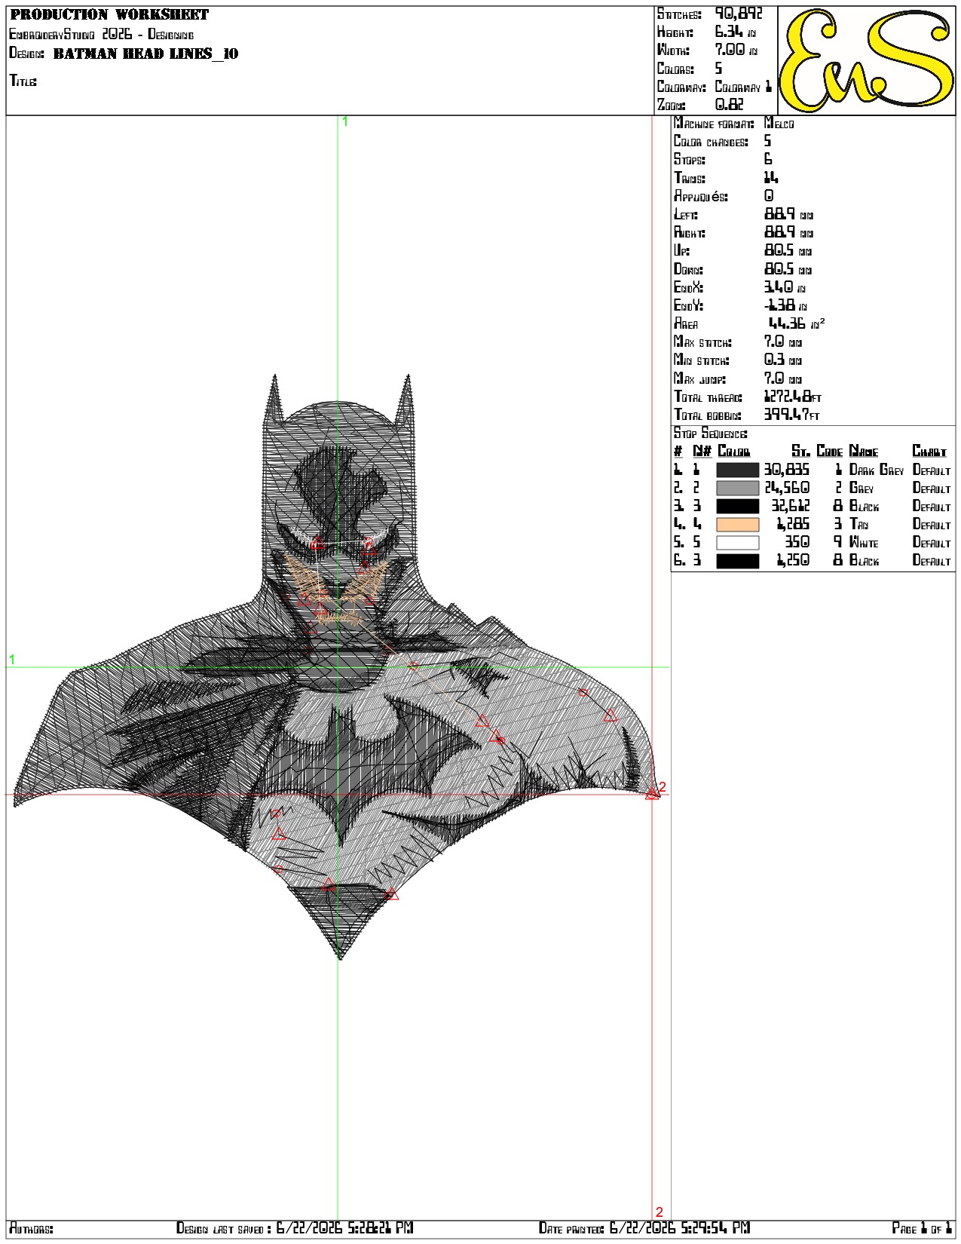Click stitch count '1,250' in row 6
This screenshot has height=1244, width=961.
794,560
